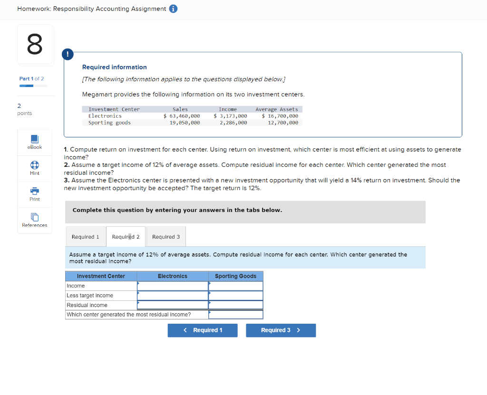
Task: Click the Sporting Goods Less target income field
Action: click(236, 295)
